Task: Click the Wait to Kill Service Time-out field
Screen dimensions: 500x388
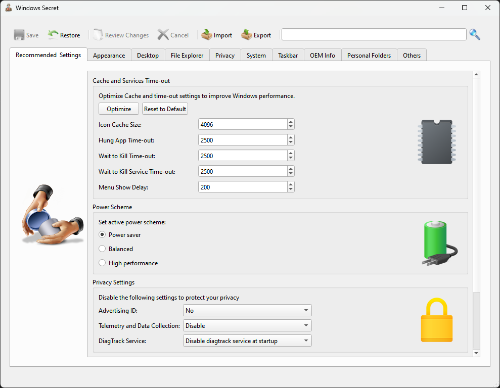Action: point(243,171)
